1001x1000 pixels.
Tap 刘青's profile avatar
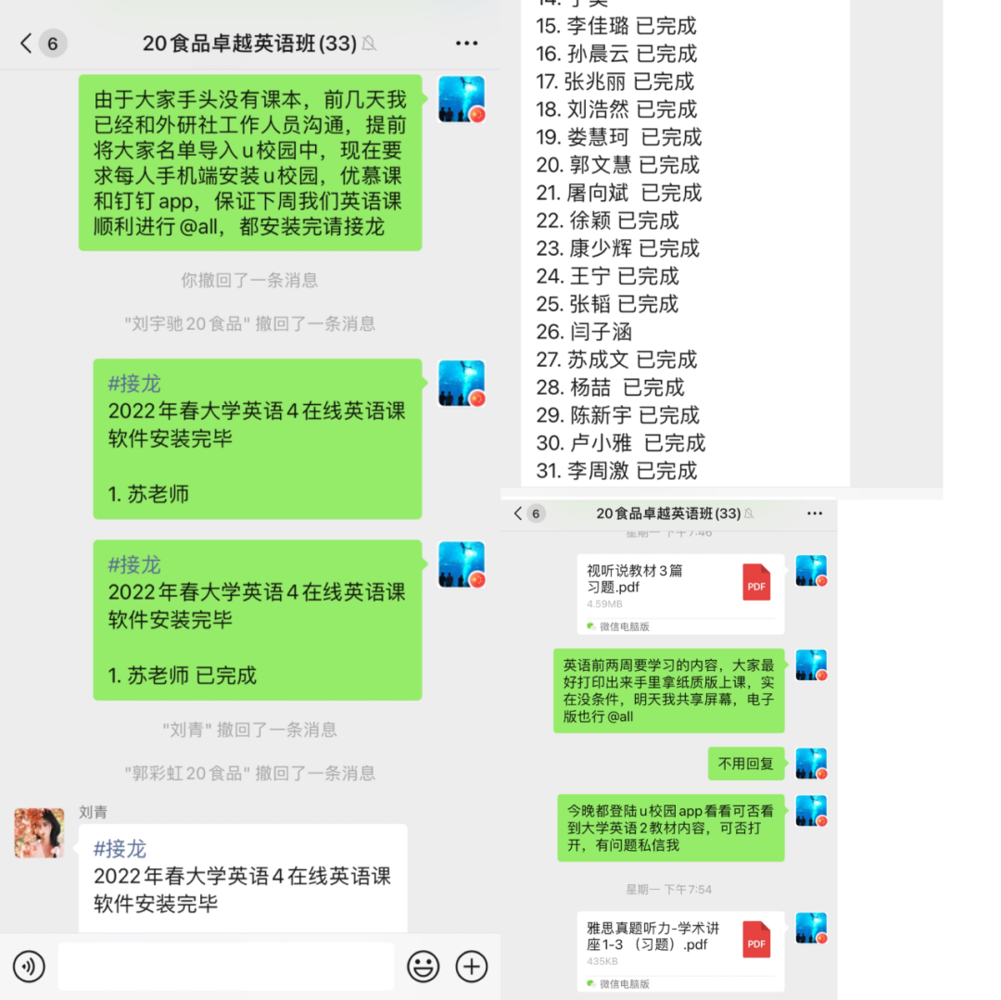click(40, 833)
